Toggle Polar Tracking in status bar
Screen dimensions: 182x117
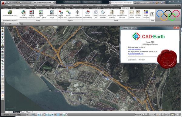tap(39, 115)
